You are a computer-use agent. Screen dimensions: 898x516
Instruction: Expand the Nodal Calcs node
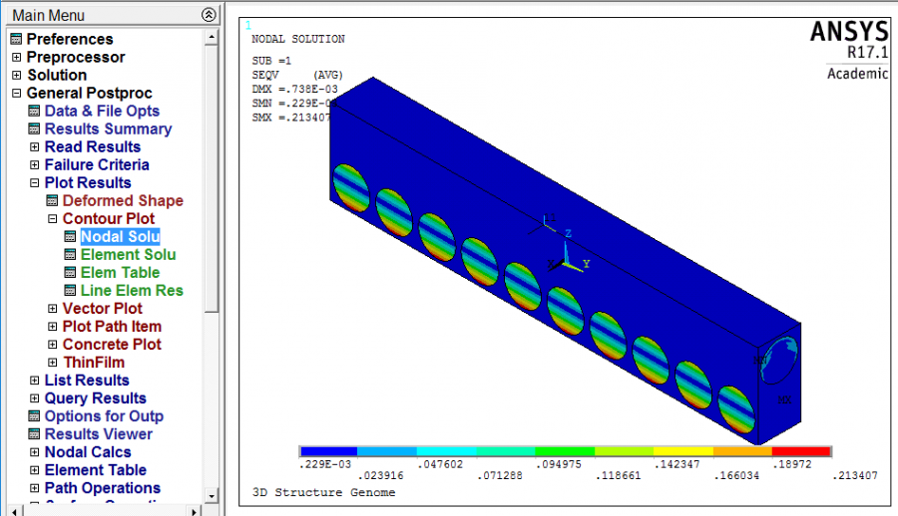[x=34, y=452]
